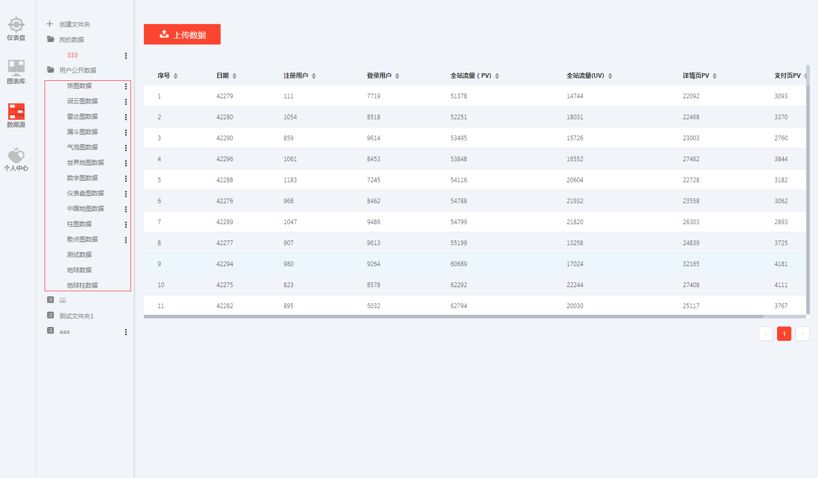Click the next page arrow button
The width and height of the screenshot is (818, 478).
tap(802, 334)
